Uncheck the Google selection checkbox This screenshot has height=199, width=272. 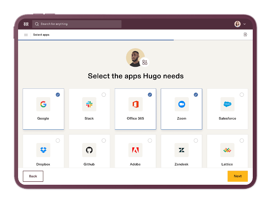[x=58, y=95]
